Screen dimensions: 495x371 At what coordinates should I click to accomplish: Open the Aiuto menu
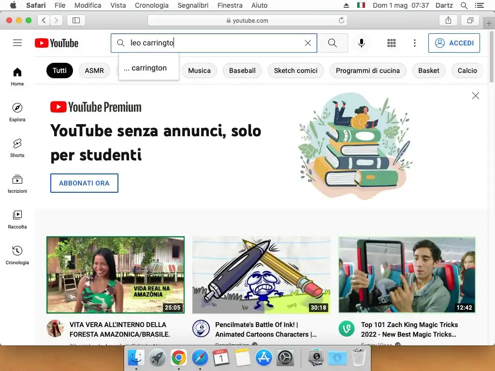259,5
